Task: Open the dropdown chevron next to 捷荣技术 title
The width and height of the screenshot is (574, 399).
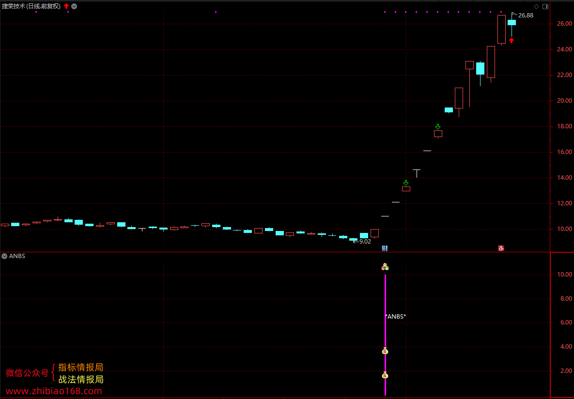Action: (74, 6)
